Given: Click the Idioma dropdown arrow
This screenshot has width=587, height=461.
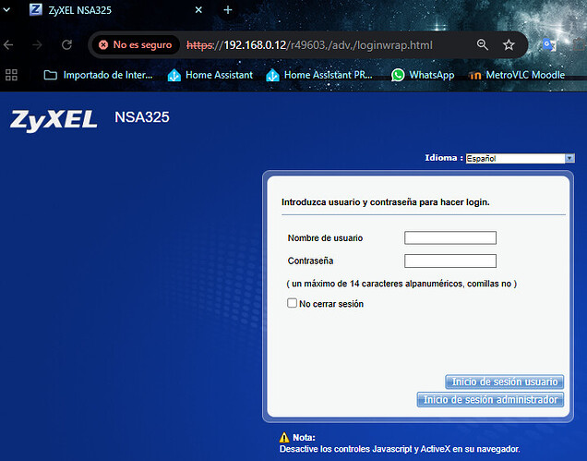Looking at the screenshot, I should (569, 159).
